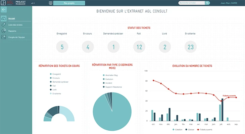Screen dimensions: 245x134
Task: Toggle Création series in evolution chart legend
Action: click(177, 130)
